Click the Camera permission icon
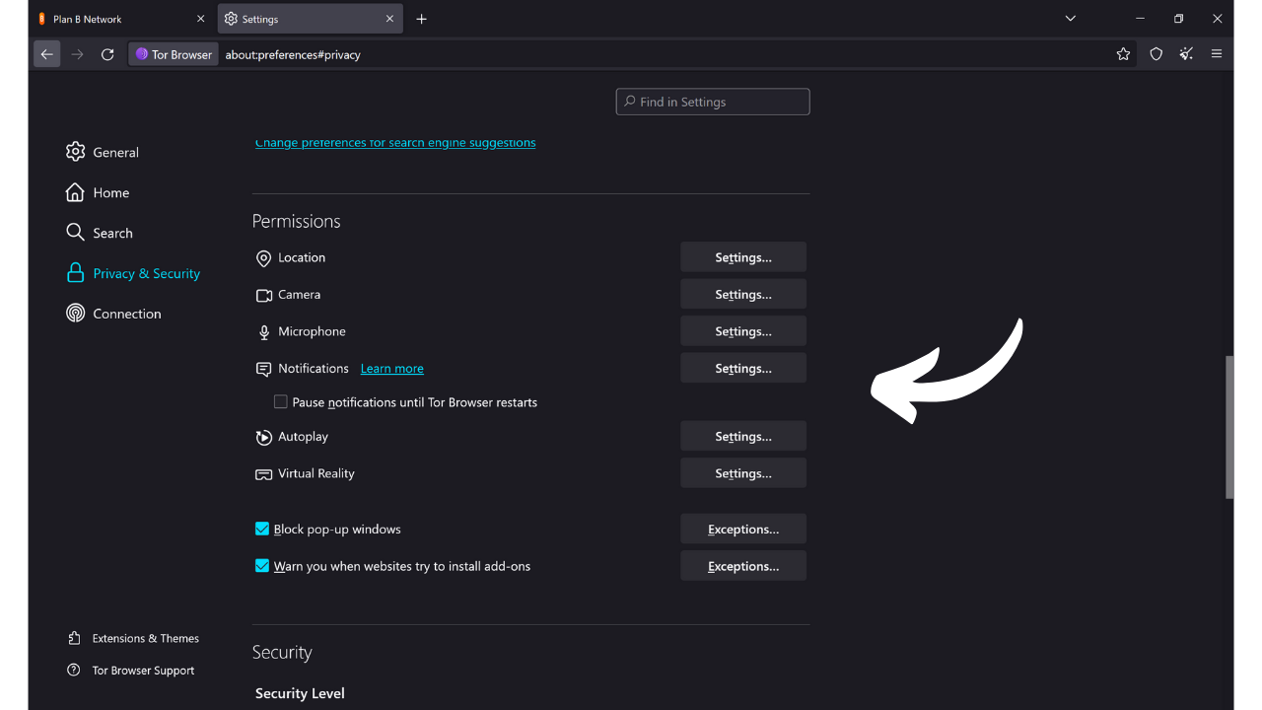1262x710 pixels. 263,294
